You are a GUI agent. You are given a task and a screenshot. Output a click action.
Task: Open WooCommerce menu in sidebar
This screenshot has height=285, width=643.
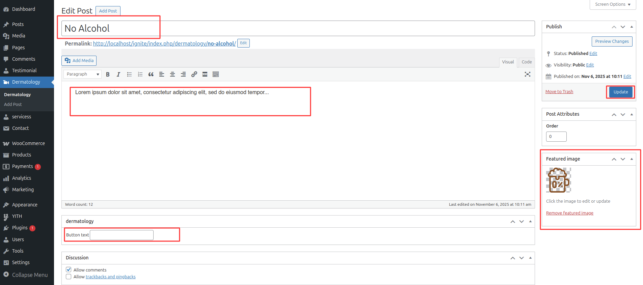pos(28,143)
